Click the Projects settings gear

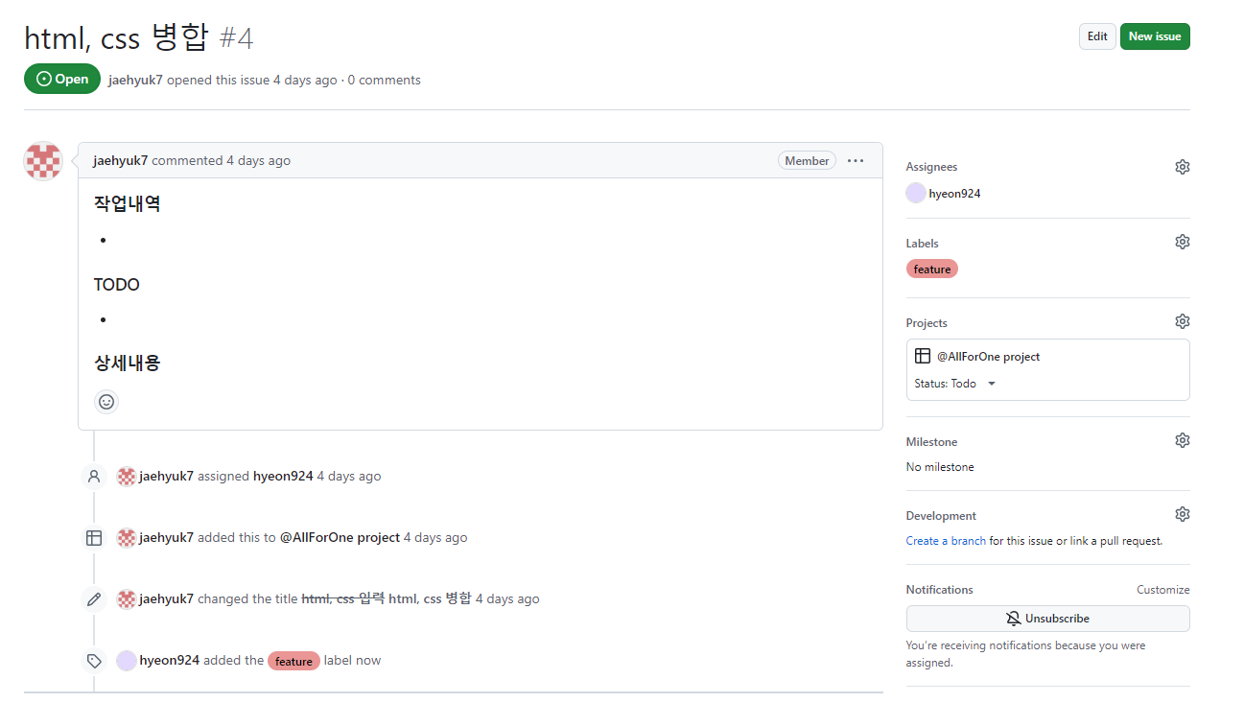(x=1182, y=320)
